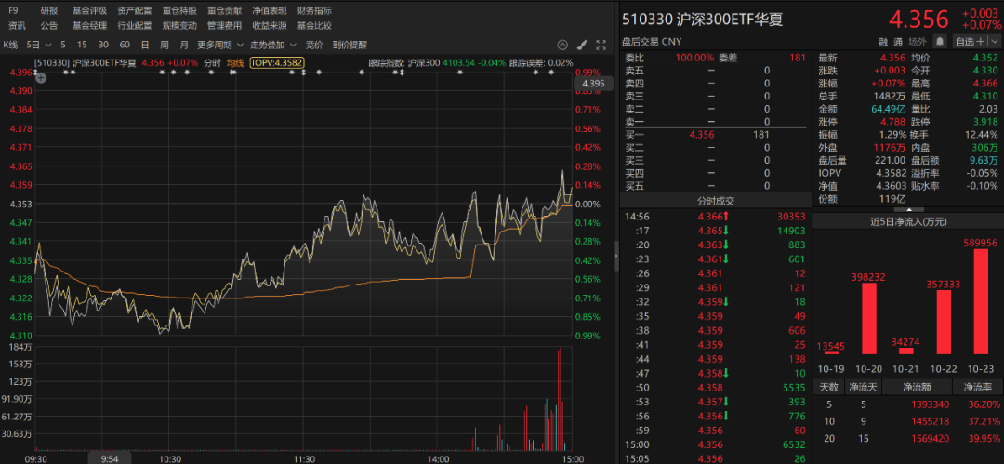Select the 5-minute period
1004x464 pixels.
63,45
